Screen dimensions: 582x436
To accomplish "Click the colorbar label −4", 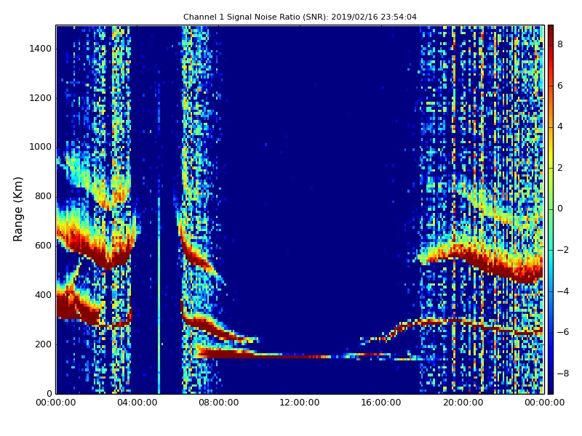I will 563,291.
